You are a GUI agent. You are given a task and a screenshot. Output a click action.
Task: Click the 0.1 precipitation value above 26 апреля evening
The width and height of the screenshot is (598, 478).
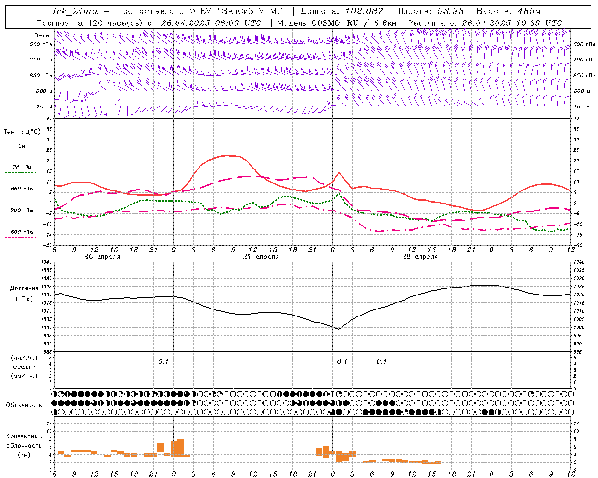[x=163, y=361]
